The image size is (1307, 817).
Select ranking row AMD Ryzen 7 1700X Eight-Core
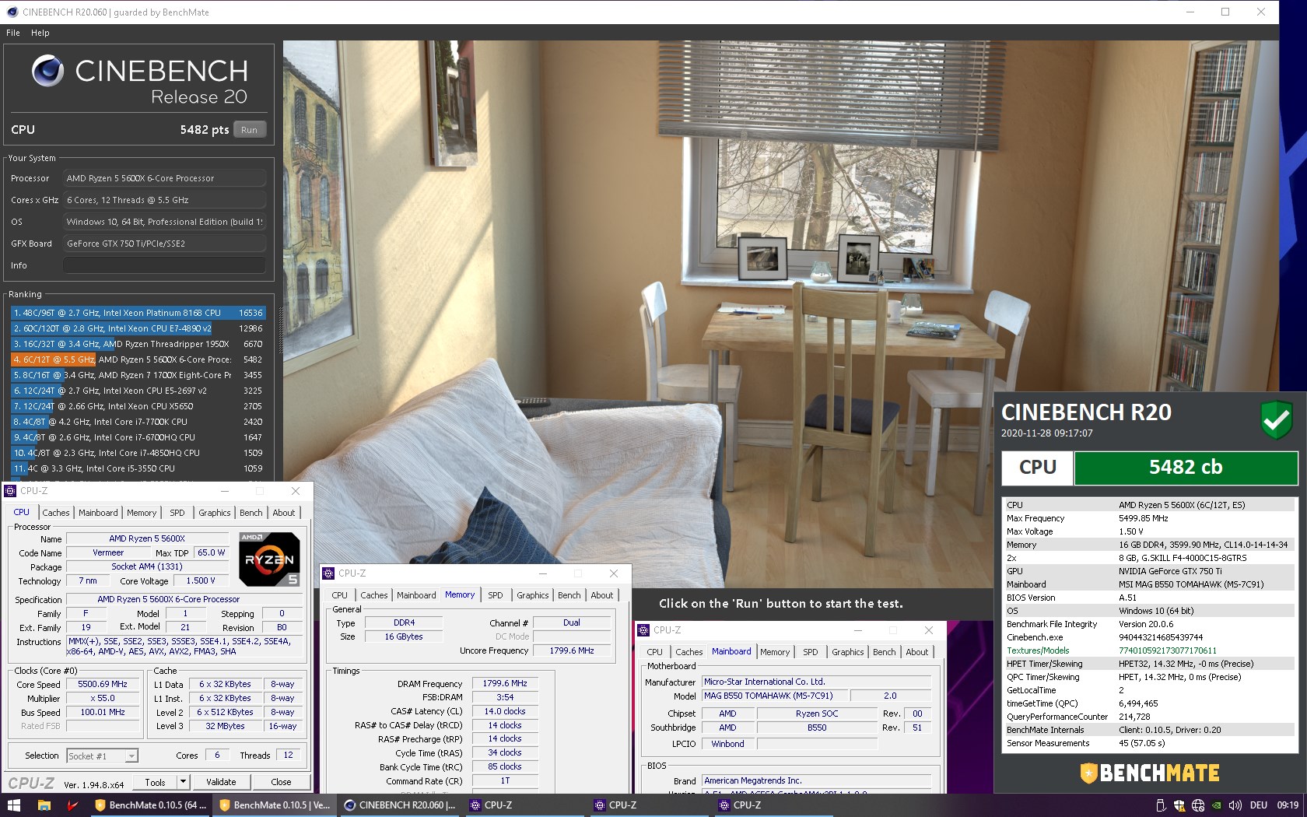click(x=138, y=375)
